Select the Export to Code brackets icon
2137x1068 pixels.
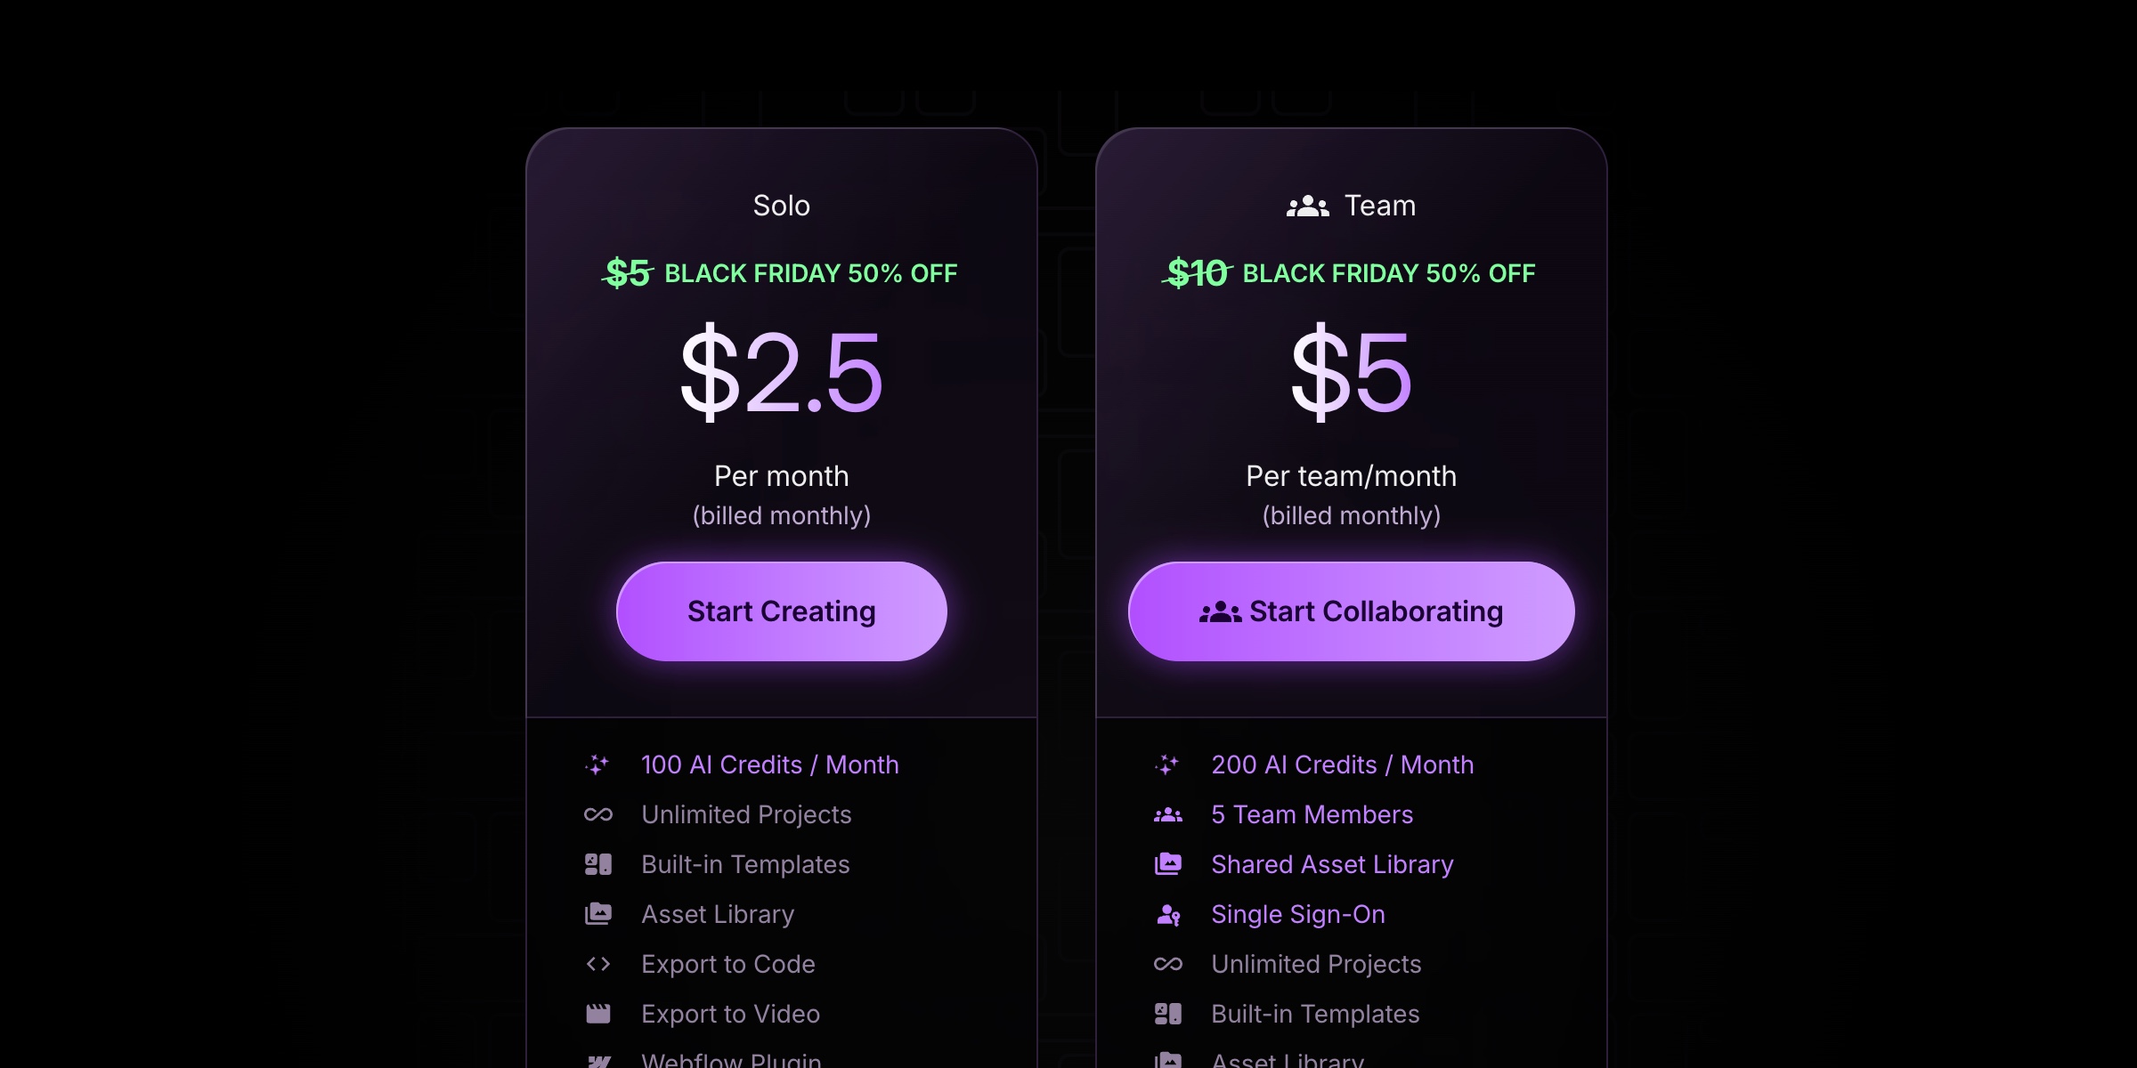[x=597, y=964]
